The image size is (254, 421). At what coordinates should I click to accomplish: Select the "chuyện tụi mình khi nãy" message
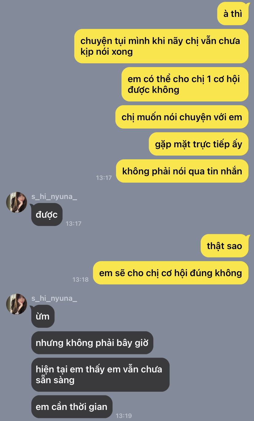[161, 46]
